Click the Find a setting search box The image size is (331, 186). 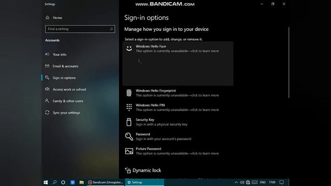[80, 29]
